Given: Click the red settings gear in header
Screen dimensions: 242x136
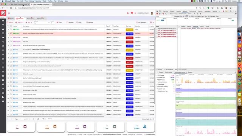Looking at the screenshot, I should 128,13.
